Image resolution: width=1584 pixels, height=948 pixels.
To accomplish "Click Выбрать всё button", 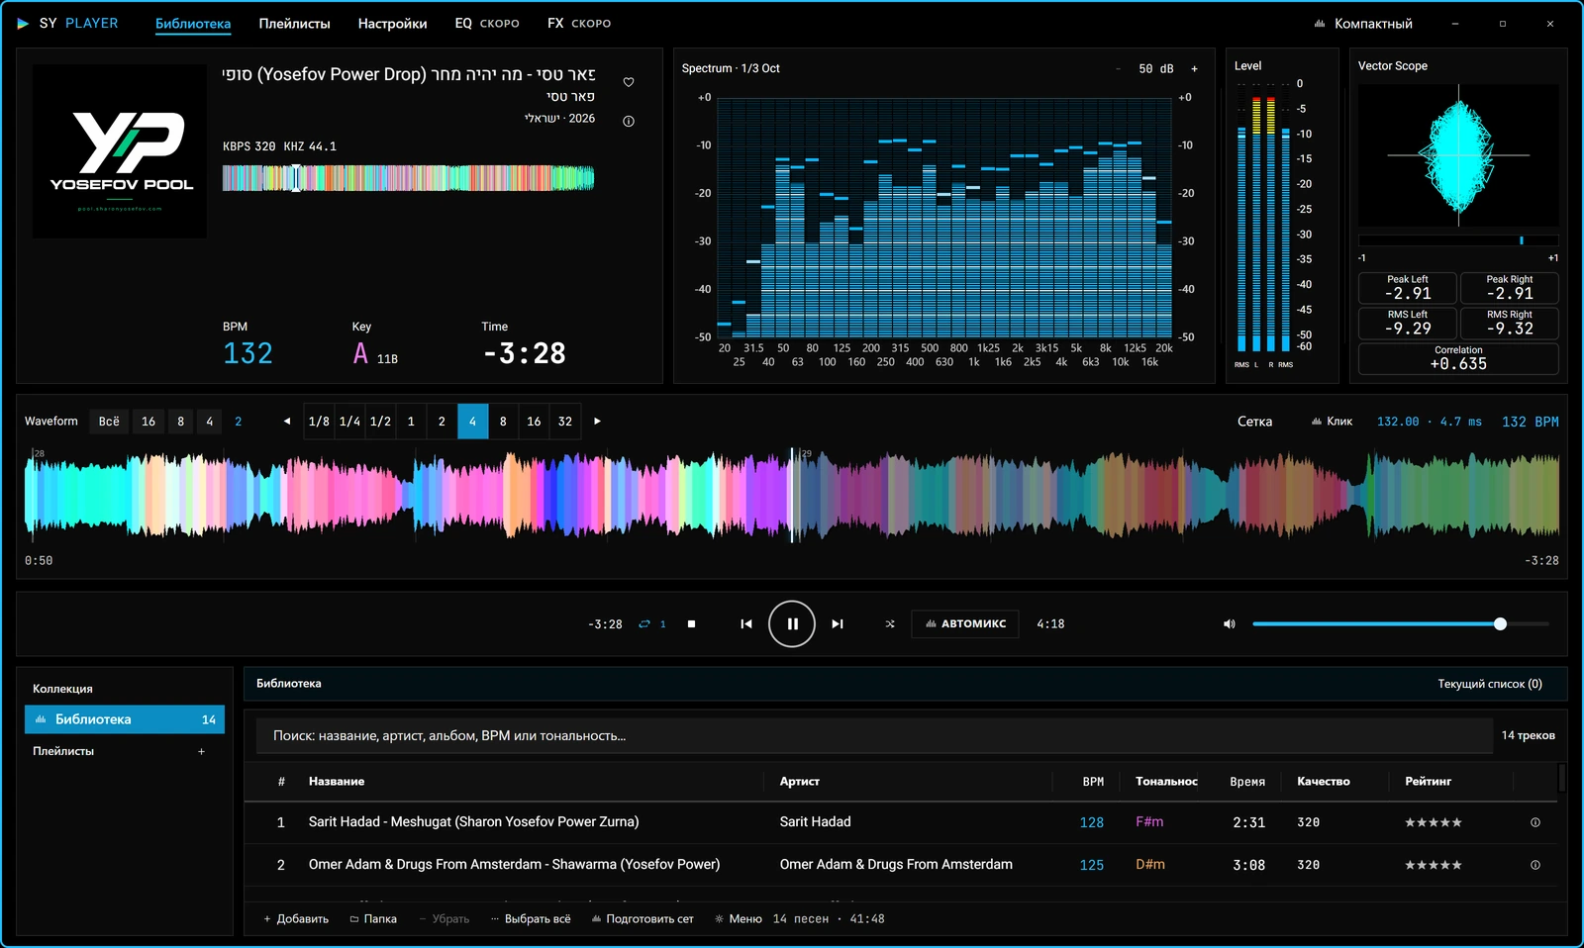I will (531, 919).
